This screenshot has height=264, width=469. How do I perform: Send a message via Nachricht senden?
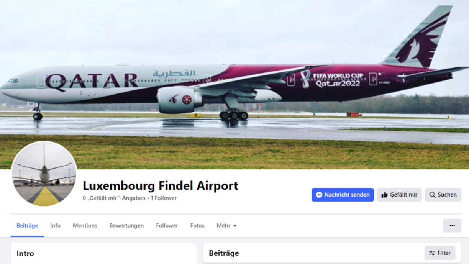pos(343,195)
